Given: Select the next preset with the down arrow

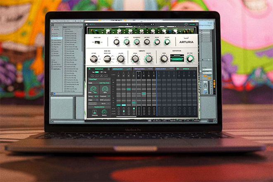Looking at the screenshot, I should click(x=153, y=24).
